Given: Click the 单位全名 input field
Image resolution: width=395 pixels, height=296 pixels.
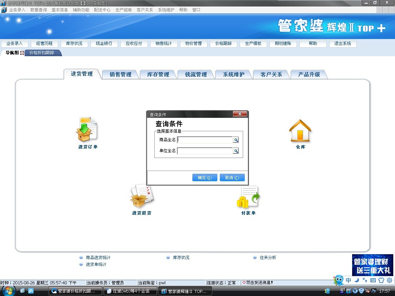Looking at the screenshot, I should click(205, 151).
